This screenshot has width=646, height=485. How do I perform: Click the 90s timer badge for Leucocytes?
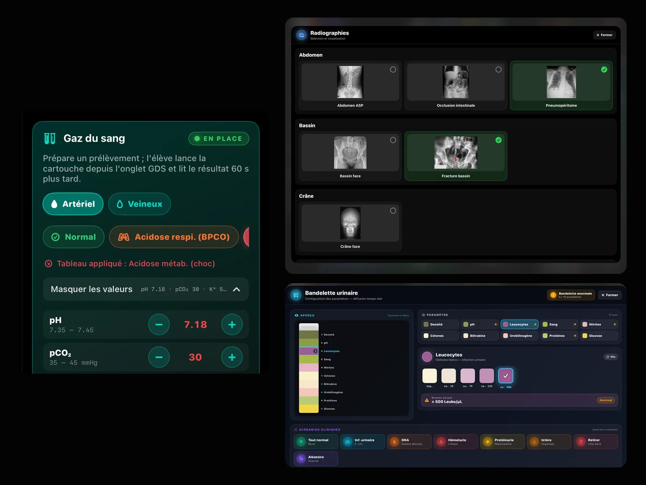611,357
